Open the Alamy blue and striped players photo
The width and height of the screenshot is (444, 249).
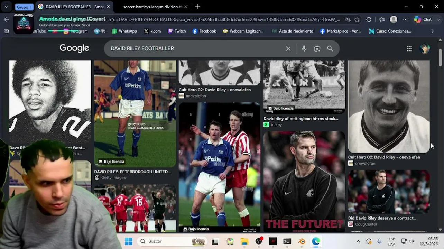click(219, 167)
